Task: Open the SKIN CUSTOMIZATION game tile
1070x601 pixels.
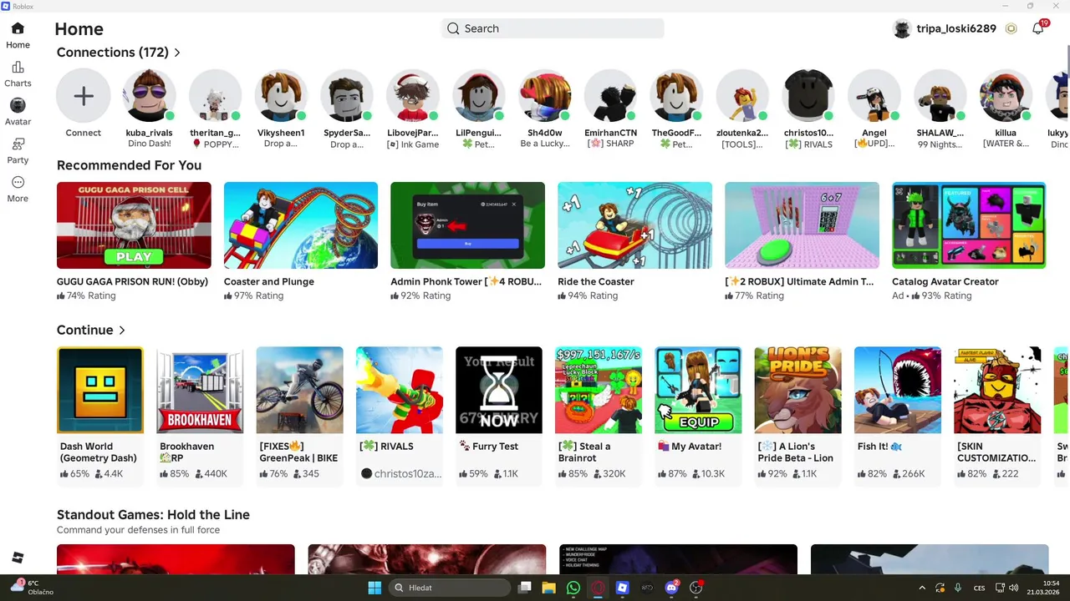Action: [997, 390]
